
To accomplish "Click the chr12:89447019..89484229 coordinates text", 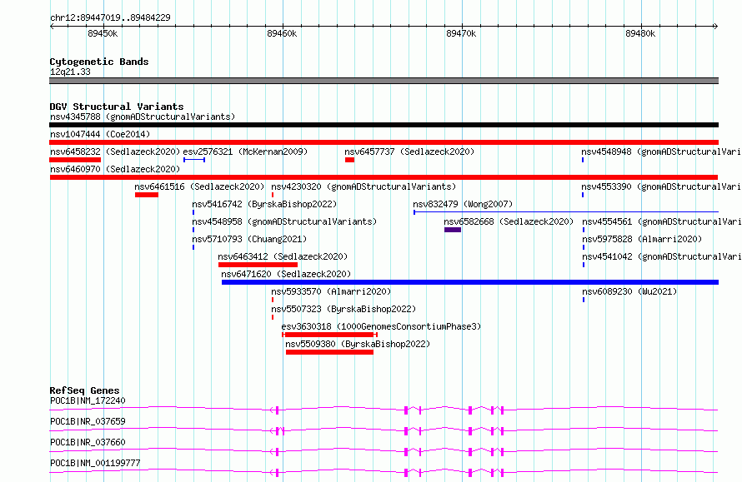I will [110, 18].
